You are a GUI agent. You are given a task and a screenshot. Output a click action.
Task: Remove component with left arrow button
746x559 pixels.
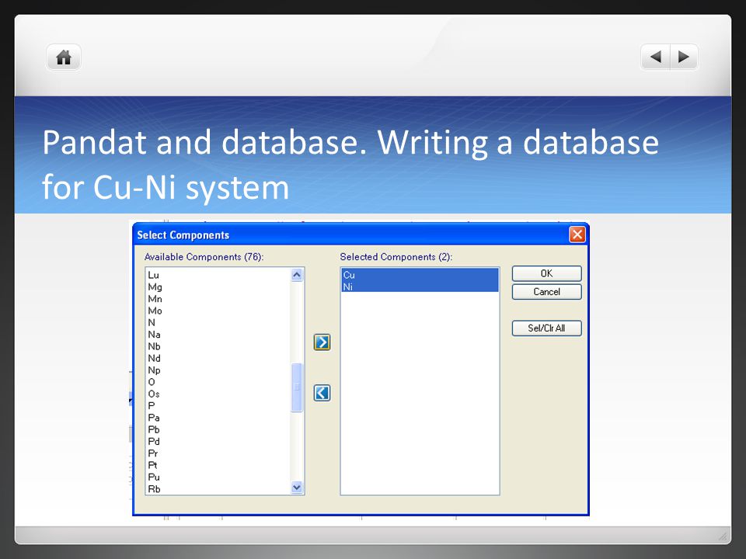click(x=322, y=393)
